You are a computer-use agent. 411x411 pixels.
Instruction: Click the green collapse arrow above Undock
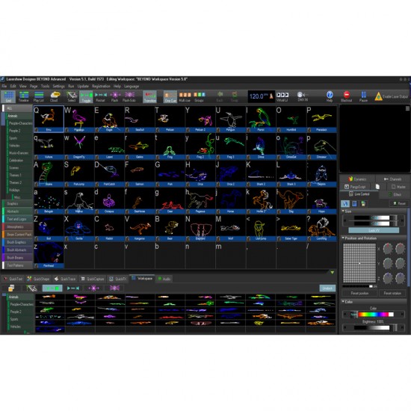332,273
